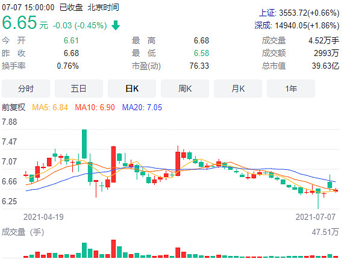The image size is (344, 262).
Task: Click the 最低 value 6.58
Action: tap(201, 53)
